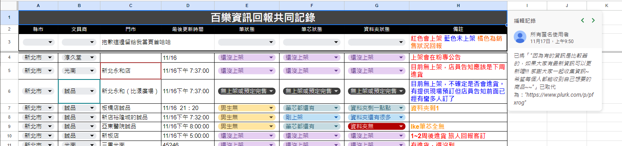This screenshot has width=622, height=146.
Task: Open the dark 無上架或預定完售 chip in column E
Action: (x=246, y=91)
